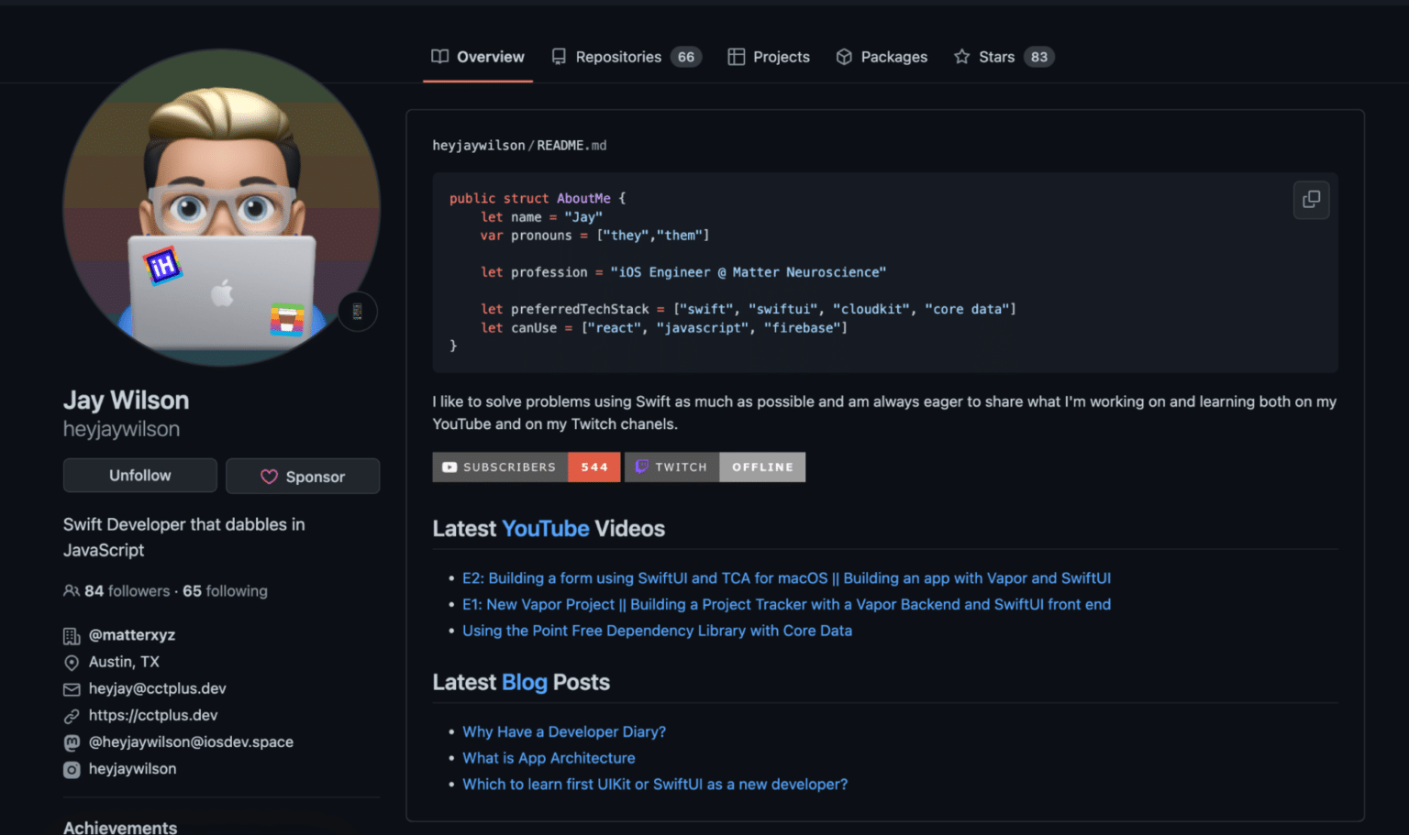Click the Mastodon icon in the sidebar
This screenshot has width=1409, height=835.
pyautogui.click(x=72, y=742)
